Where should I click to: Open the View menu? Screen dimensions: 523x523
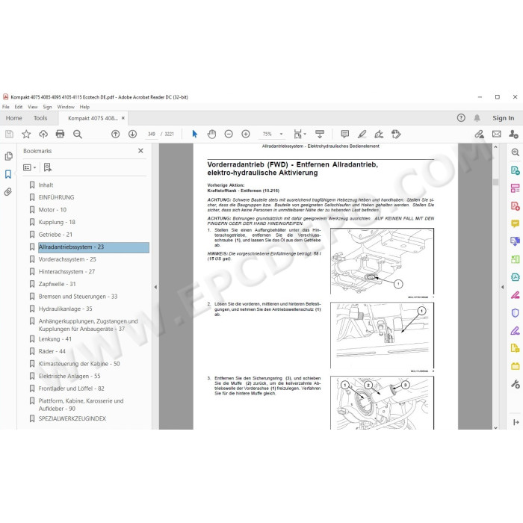32,107
